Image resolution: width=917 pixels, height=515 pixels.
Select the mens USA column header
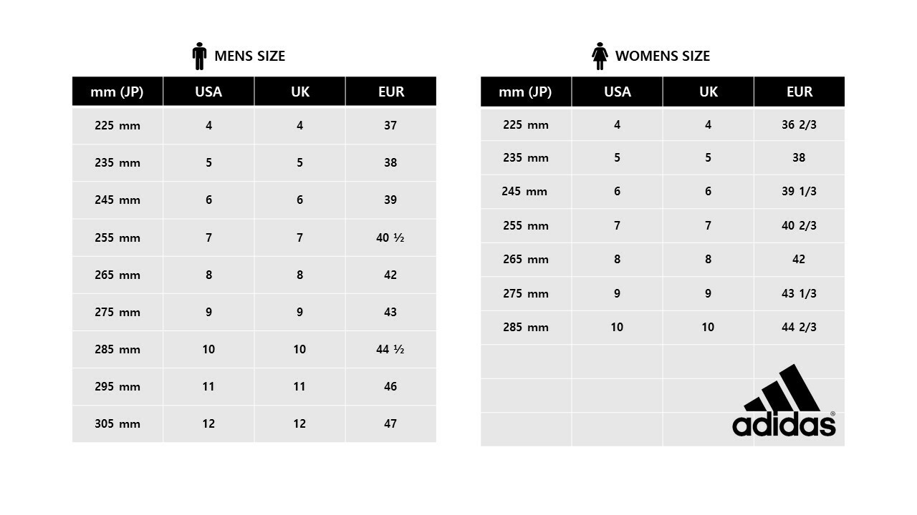click(208, 92)
